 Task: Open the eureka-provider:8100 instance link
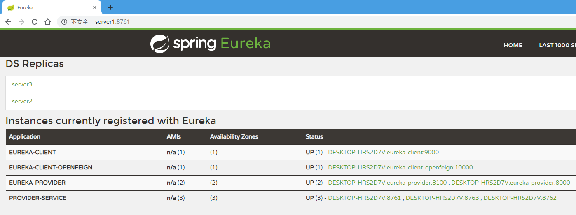[x=387, y=183]
